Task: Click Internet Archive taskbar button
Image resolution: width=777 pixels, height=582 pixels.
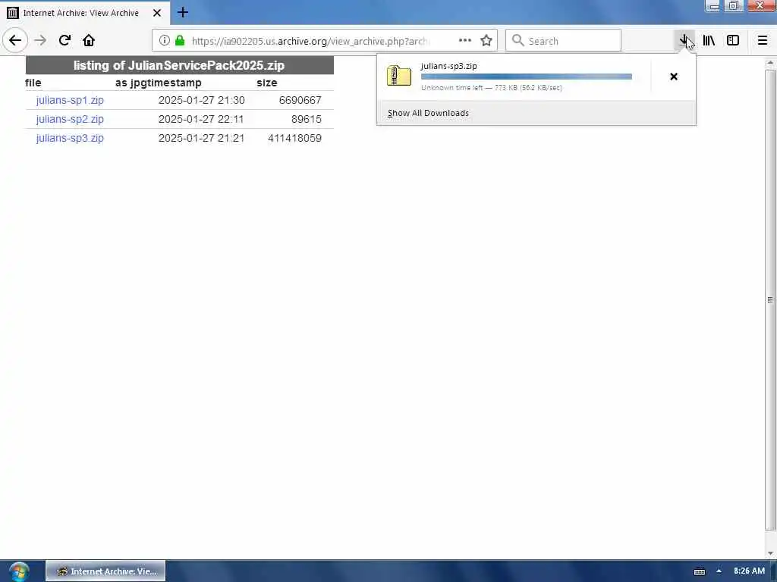Action: click(x=105, y=571)
